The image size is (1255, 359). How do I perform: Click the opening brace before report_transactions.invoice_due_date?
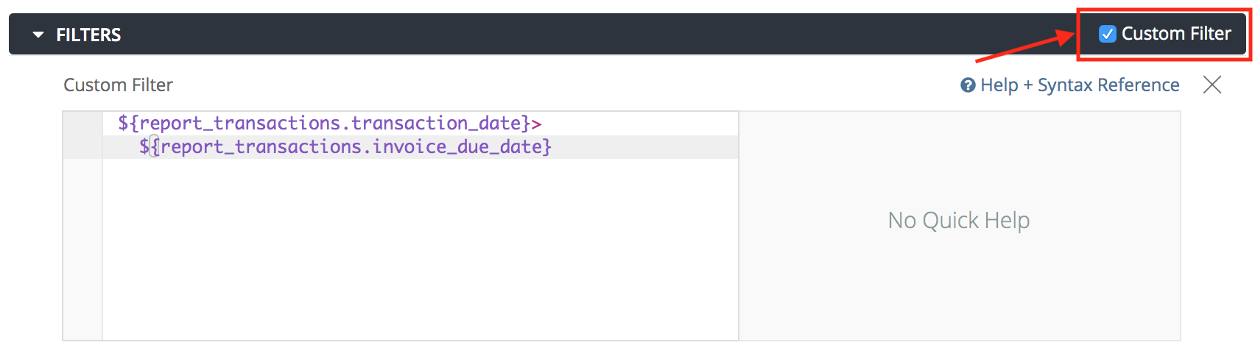155,147
